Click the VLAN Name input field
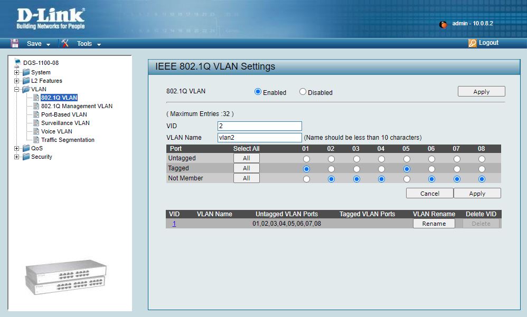Screen dimensions: 527x317 (x=259, y=138)
